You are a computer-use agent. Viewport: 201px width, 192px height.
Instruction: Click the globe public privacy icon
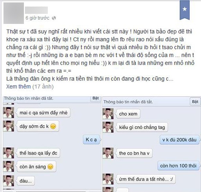tap(54, 18)
